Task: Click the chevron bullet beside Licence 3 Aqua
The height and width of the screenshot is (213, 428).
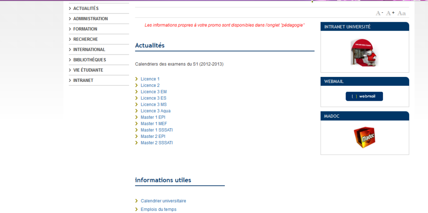Action: (137, 111)
